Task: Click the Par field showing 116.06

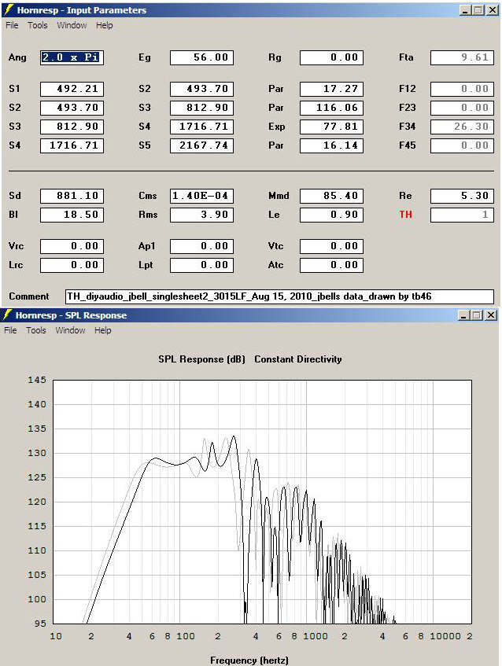Action: click(331, 108)
